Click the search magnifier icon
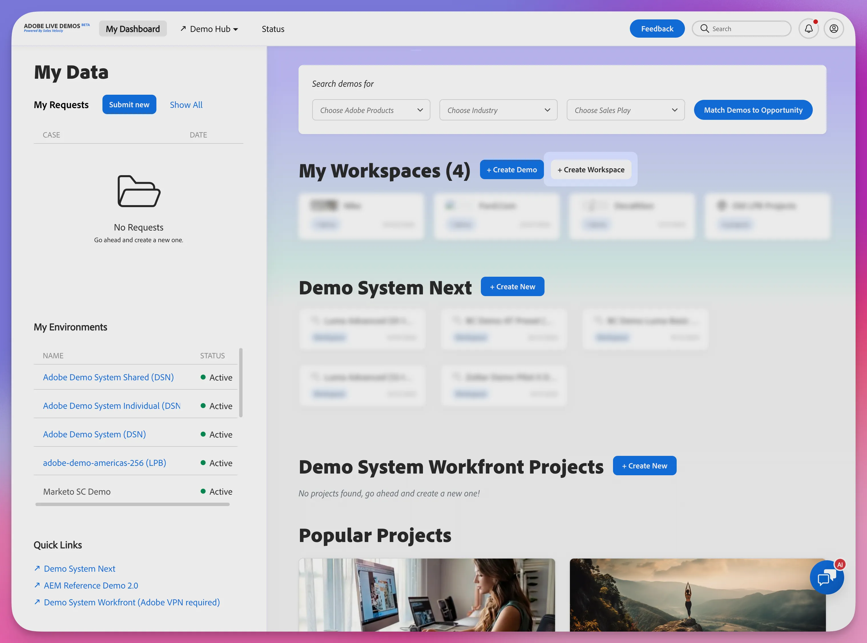This screenshot has height=643, width=867. (x=704, y=29)
